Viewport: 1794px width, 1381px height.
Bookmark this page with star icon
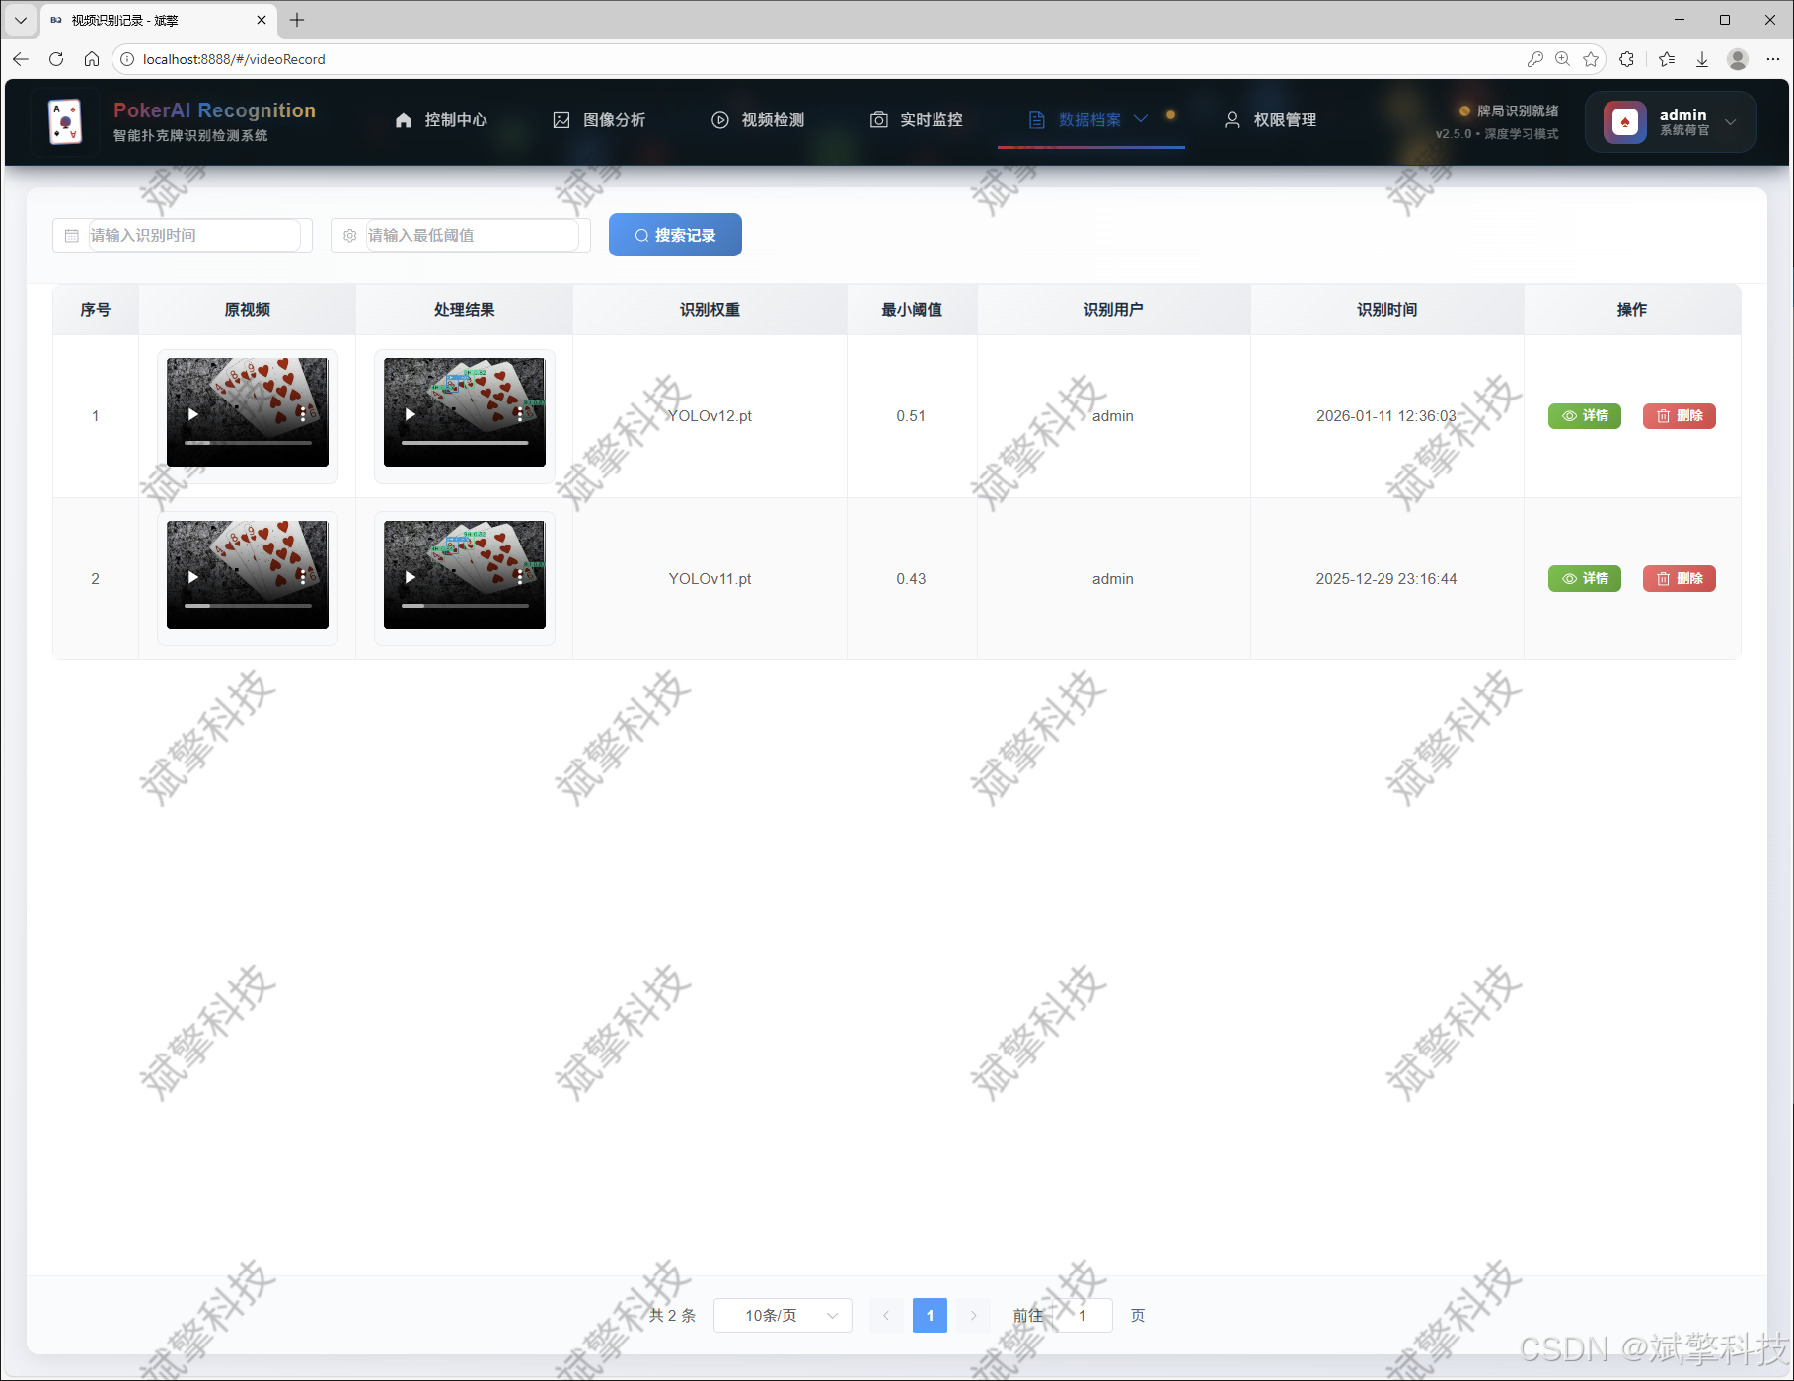(1591, 59)
